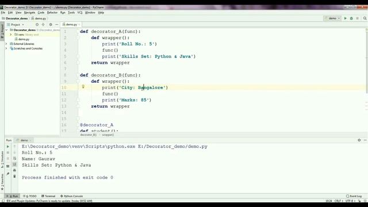Open the View menu
Screen dimensions: 368x207
pyautogui.click(x=18, y=13)
